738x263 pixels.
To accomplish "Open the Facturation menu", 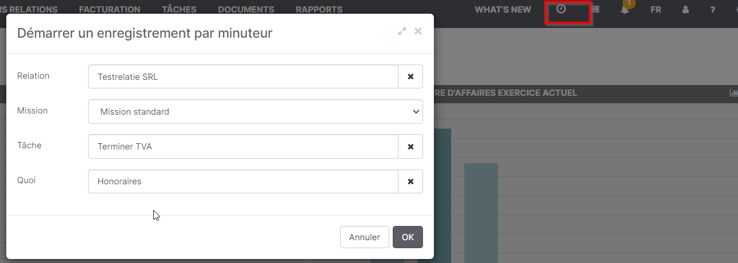I will coord(110,10).
